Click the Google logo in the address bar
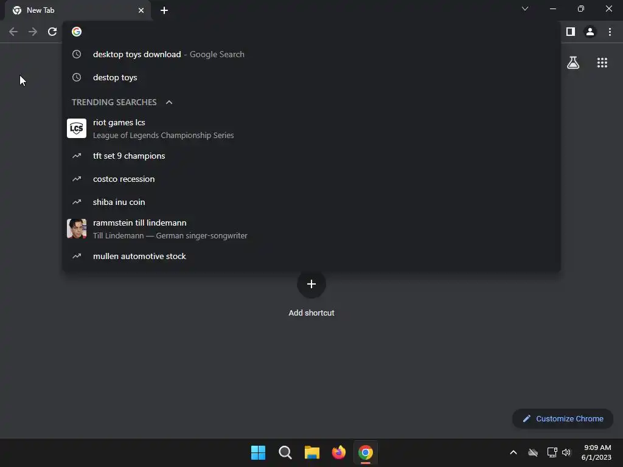The height and width of the screenshot is (467, 623). pos(77,32)
